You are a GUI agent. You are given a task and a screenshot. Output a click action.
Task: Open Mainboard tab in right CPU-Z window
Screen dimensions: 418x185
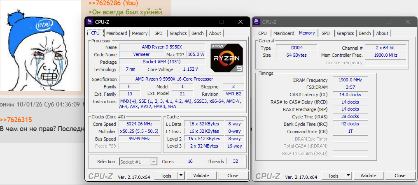pos(284,33)
